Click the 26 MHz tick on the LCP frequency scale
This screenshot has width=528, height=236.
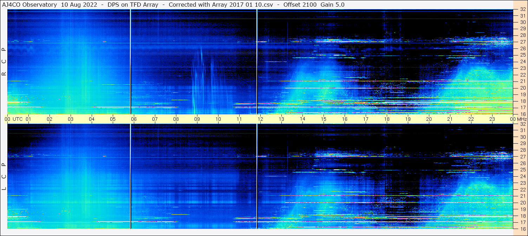pos(522,163)
